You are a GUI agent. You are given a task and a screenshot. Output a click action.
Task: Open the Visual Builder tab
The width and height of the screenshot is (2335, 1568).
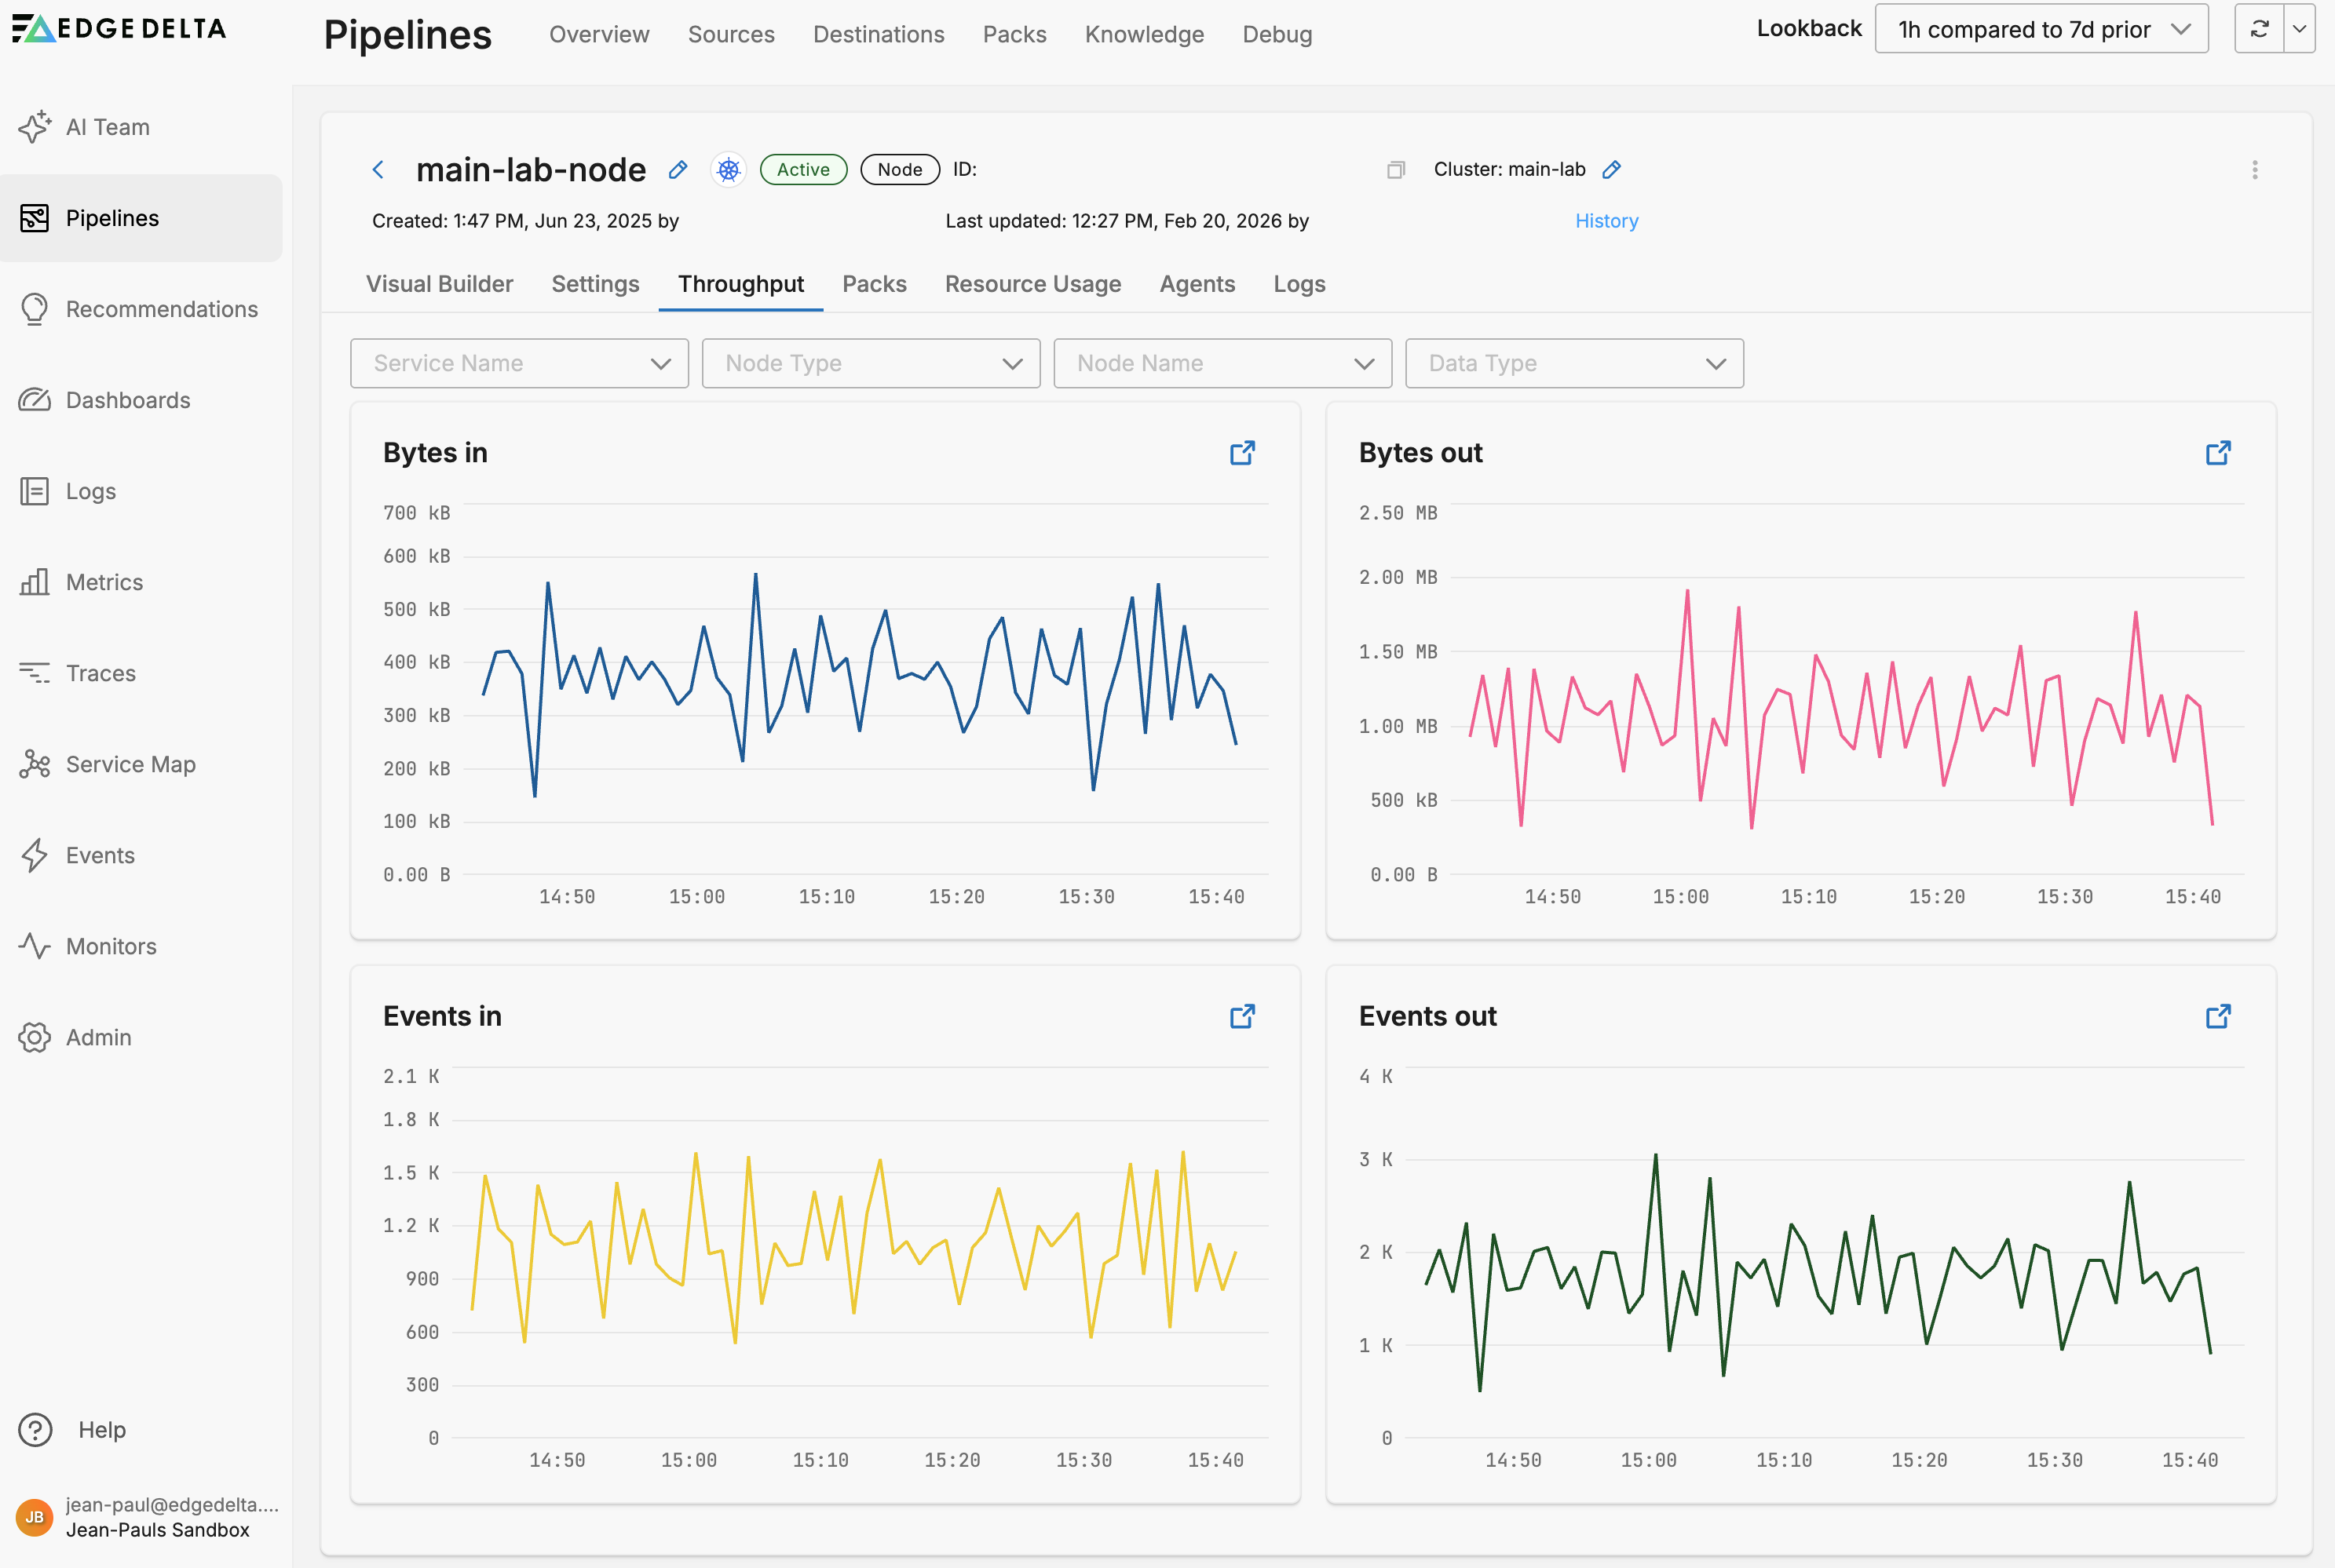pos(439,284)
